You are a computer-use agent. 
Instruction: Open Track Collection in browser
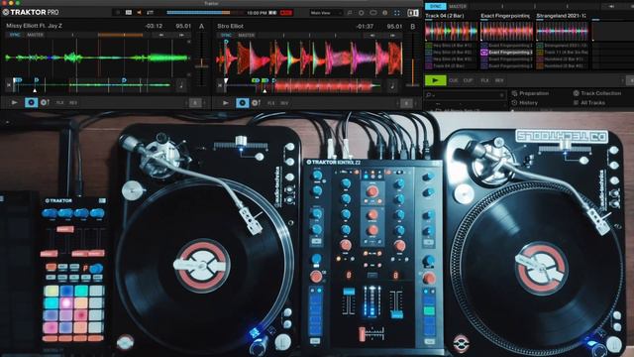[x=601, y=93]
